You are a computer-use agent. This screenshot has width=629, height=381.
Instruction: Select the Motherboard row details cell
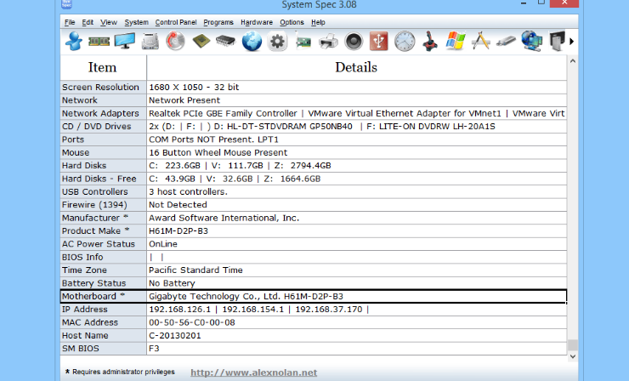[x=356, y=296]
